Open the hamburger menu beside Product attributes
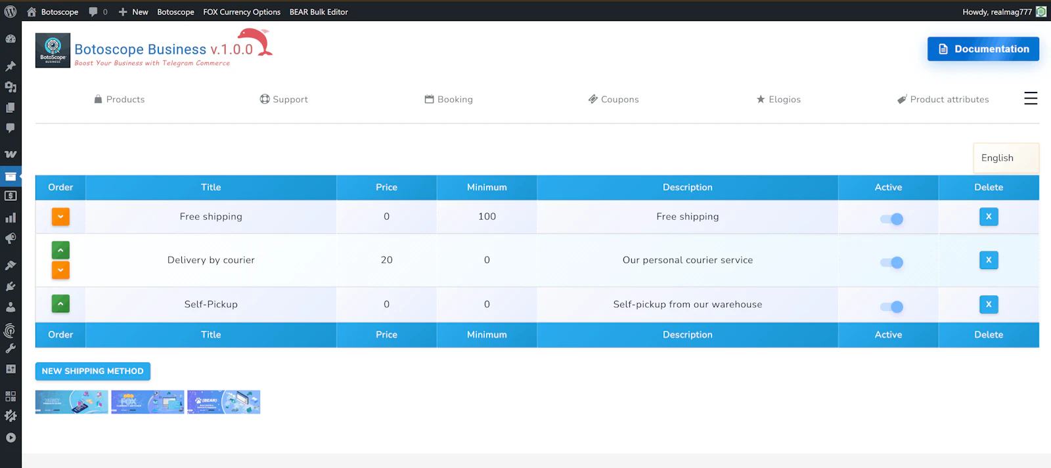 [1031, 98]
